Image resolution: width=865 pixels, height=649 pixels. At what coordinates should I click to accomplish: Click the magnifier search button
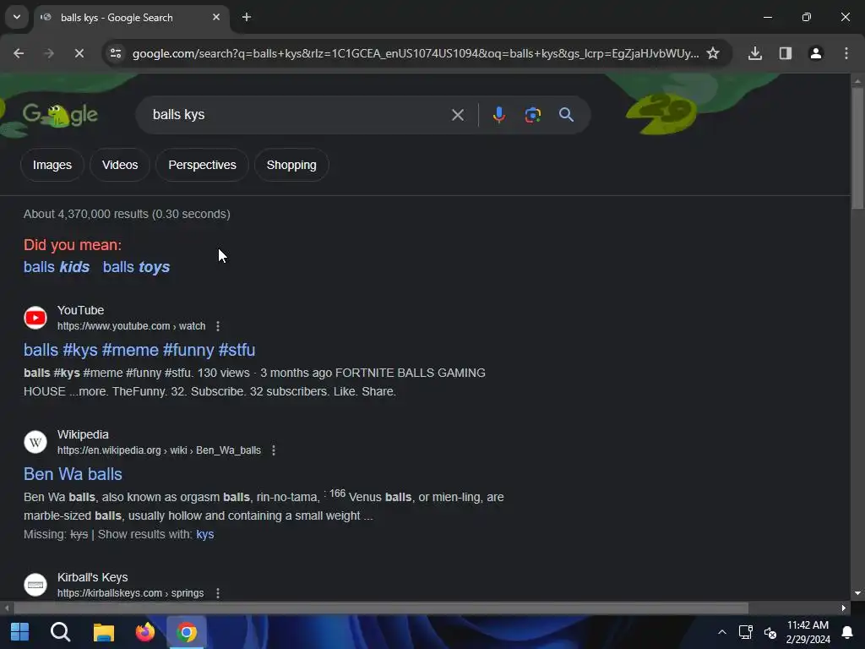click(x=566, y=115)
